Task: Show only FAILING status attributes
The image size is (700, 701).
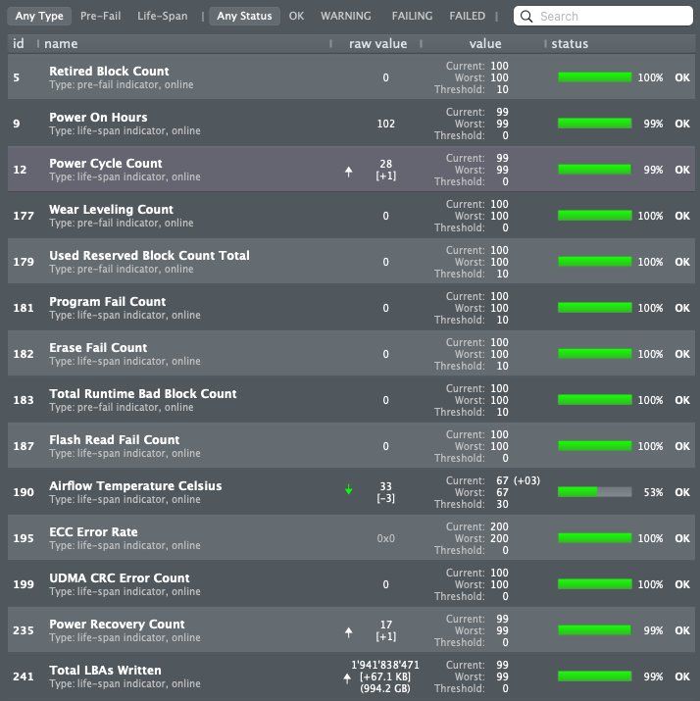Action: [413, 17]
